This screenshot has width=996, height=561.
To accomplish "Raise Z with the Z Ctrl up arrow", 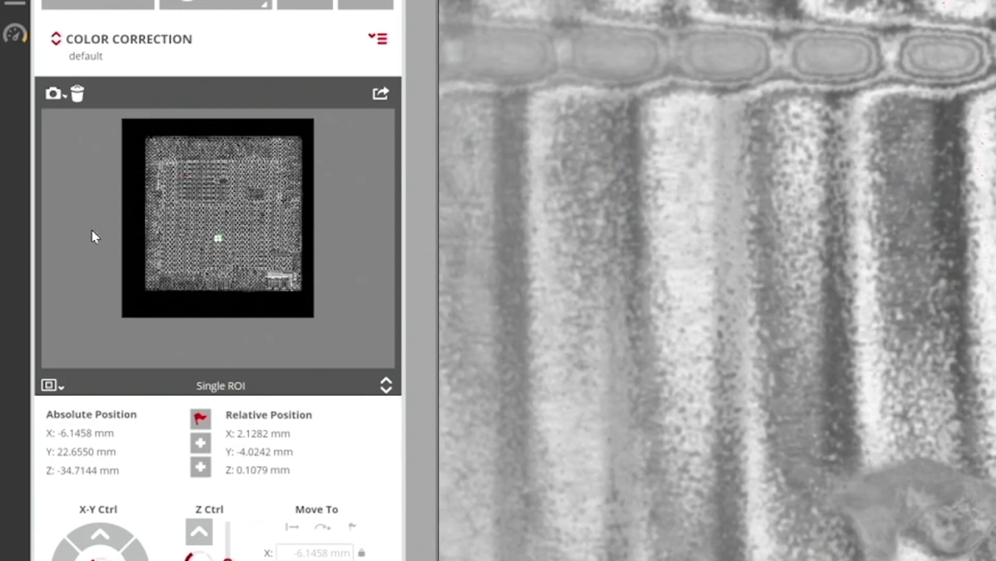I will [199, 531].
